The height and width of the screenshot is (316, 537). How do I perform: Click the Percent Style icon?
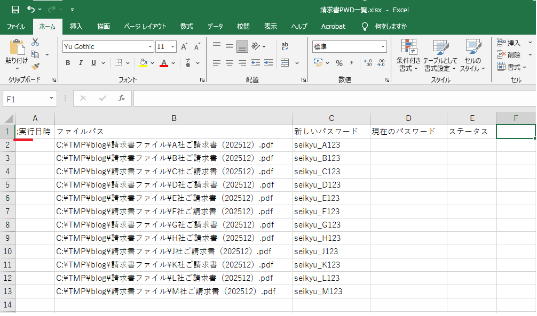[x=339, y=63]
